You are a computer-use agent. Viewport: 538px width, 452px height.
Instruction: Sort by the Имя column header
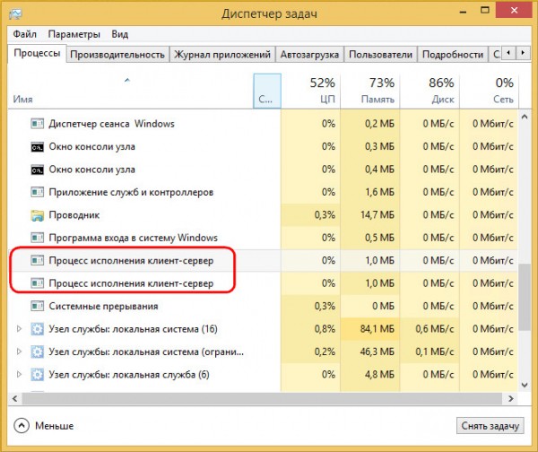tap(130, 91)
